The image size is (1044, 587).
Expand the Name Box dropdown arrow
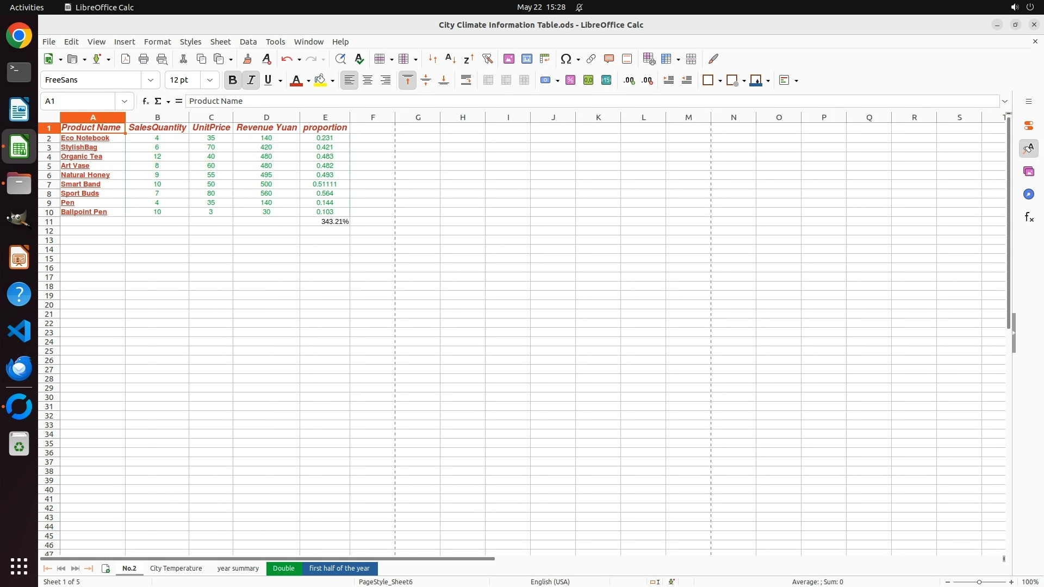[x=125, y=101]
